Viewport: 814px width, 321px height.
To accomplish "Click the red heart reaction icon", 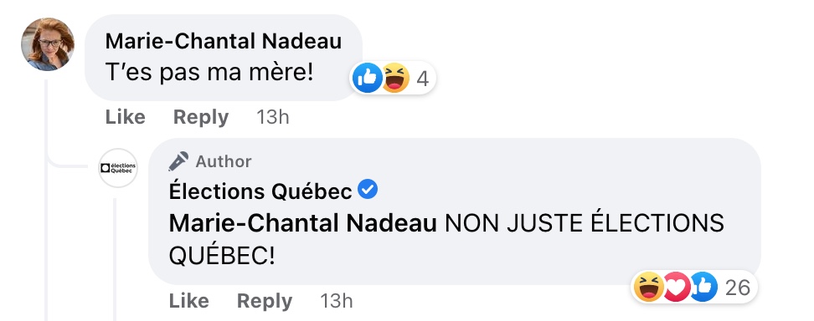I will (675, 288).
